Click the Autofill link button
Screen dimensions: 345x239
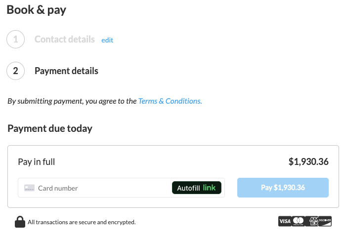coord(197,188)
